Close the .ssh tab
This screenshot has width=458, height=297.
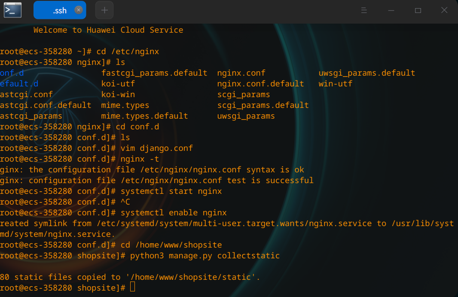pyautogui.click(x=78, y=10)
